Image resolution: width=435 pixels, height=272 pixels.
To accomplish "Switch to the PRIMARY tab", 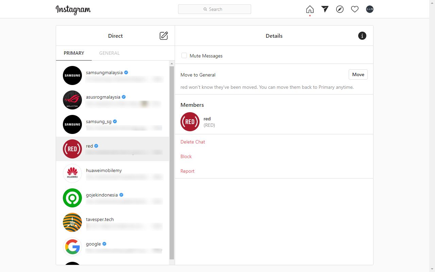I will coord(74,53).
